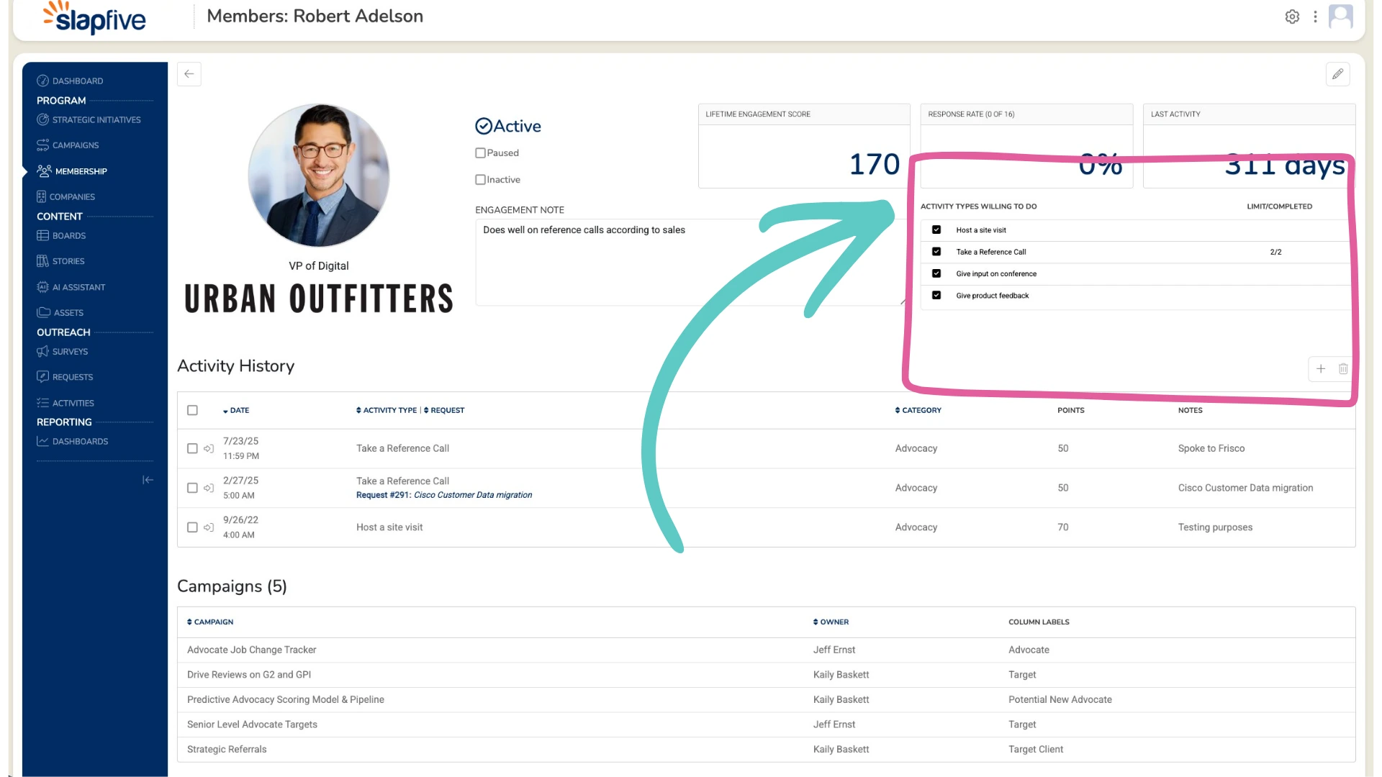
Task: Launch AI Assistant from sidebar
Action: pyautogui.click(x=71, y=287)
